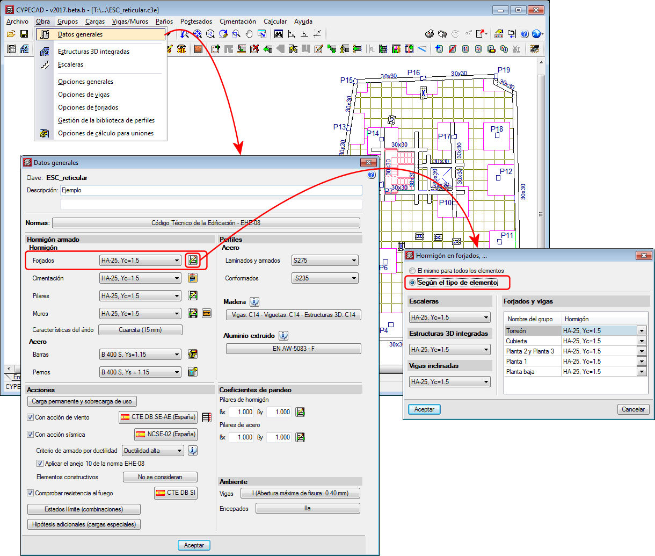Viewport: 655px width, 556px height.
Task: Open Forjados concrete HA-25 dropdown
Action: [141, 261]
